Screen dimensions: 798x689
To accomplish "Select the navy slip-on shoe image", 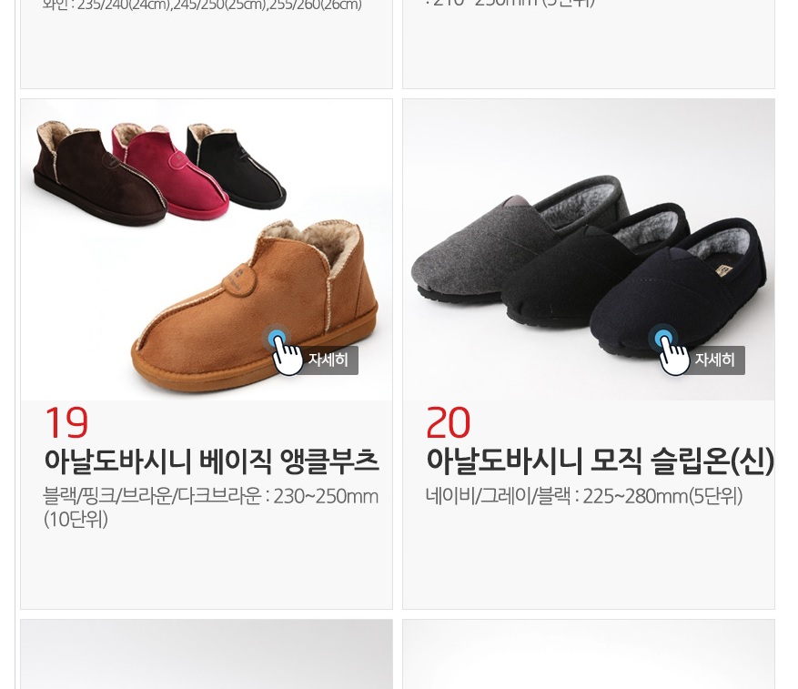I will click(x=680, y=290).
